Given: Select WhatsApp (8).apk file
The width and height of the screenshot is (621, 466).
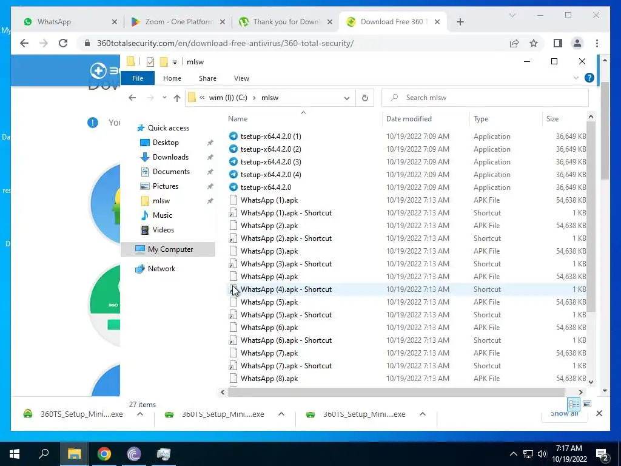Looking at the screenshot, I should click(x=269, y=379).
